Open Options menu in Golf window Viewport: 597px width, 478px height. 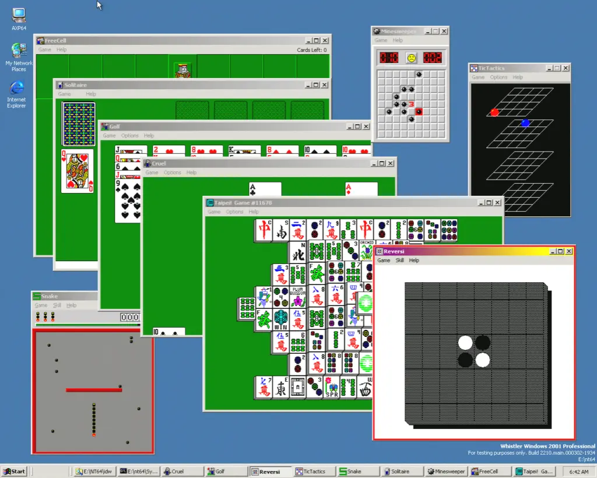130,135
